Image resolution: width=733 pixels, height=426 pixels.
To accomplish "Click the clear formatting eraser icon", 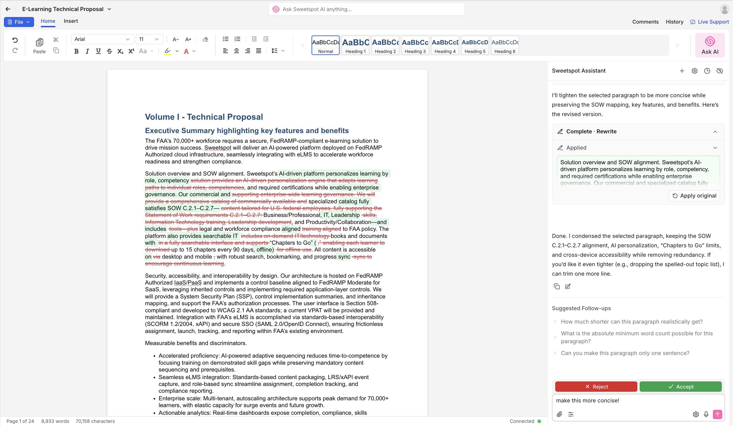I will point(205,39).
